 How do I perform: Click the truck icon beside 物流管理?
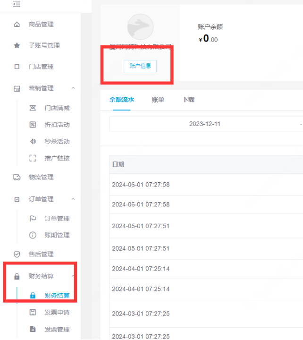click(17, 177)
